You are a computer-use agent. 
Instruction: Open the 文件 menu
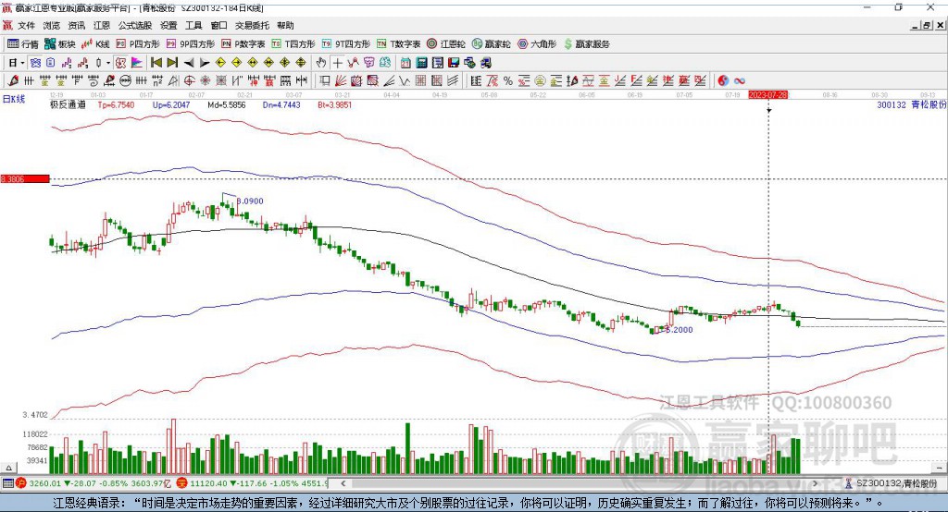27,25
